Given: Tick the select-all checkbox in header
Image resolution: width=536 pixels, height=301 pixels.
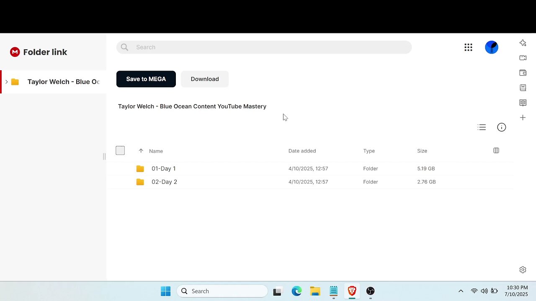Looking at the screenshot, I should tap(120, 150).
